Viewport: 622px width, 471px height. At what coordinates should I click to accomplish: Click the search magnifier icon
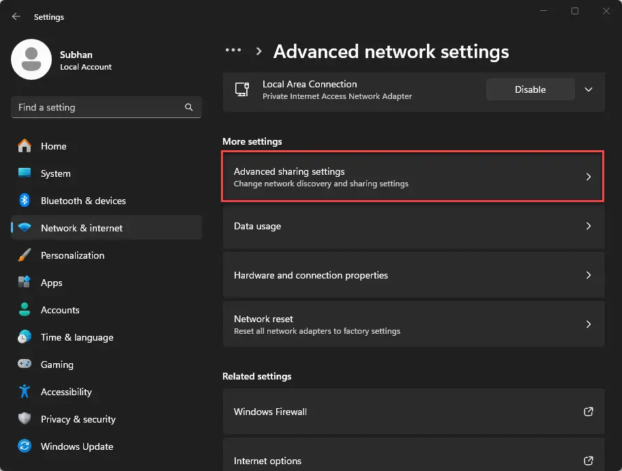click(189, 107)
